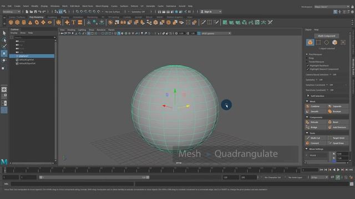The width and height of the screenshot is (355, 199).
Task: Toggle defaultObjectSet checkbox in Outliner
Action: pyautogui.click(x=17, y=64)
